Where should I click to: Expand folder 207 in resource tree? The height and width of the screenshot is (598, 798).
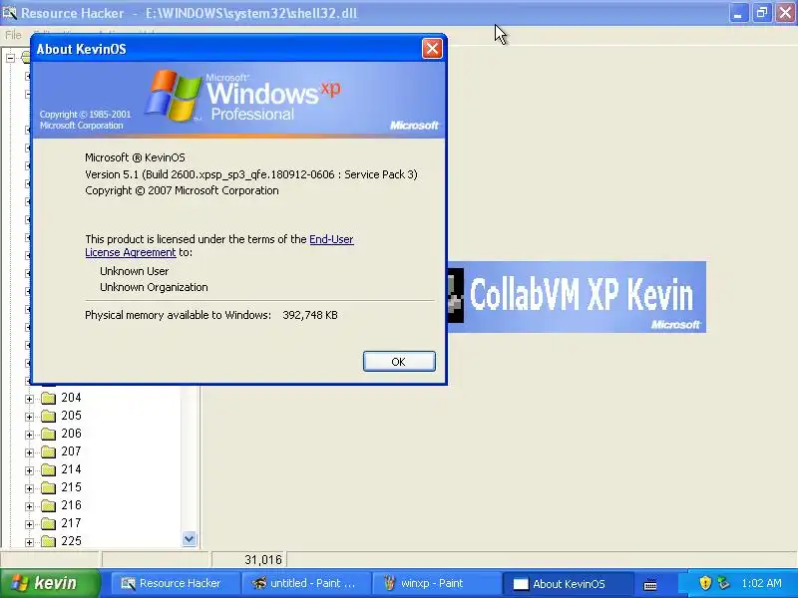(x=30, y=452)
